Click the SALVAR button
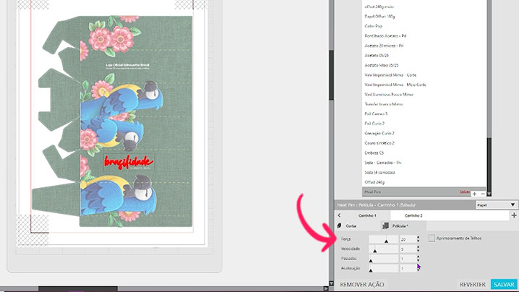The width and height of the screenshot is (519, 292). pos(504,284)
